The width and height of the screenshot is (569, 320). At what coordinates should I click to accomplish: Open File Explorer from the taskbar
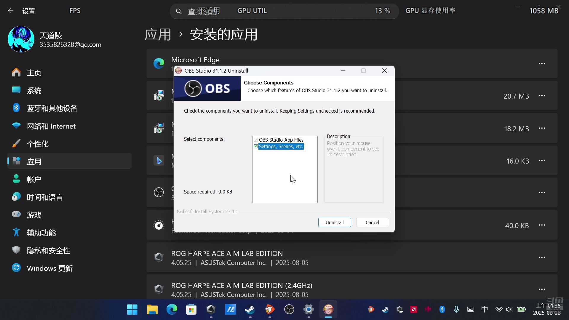tap(152, 310)
